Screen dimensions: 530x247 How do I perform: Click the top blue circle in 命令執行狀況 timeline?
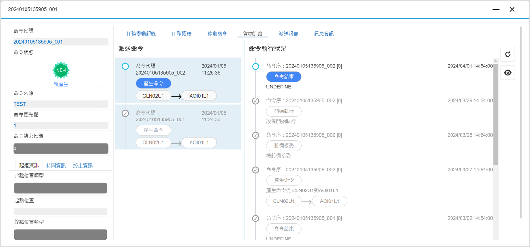(x=255, y=67)
